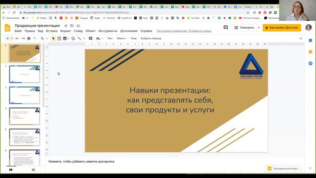Image resolution: width=316 pixels, height=178 pixels.
Task: Star the Продающие презентации document
Action: 66,26
